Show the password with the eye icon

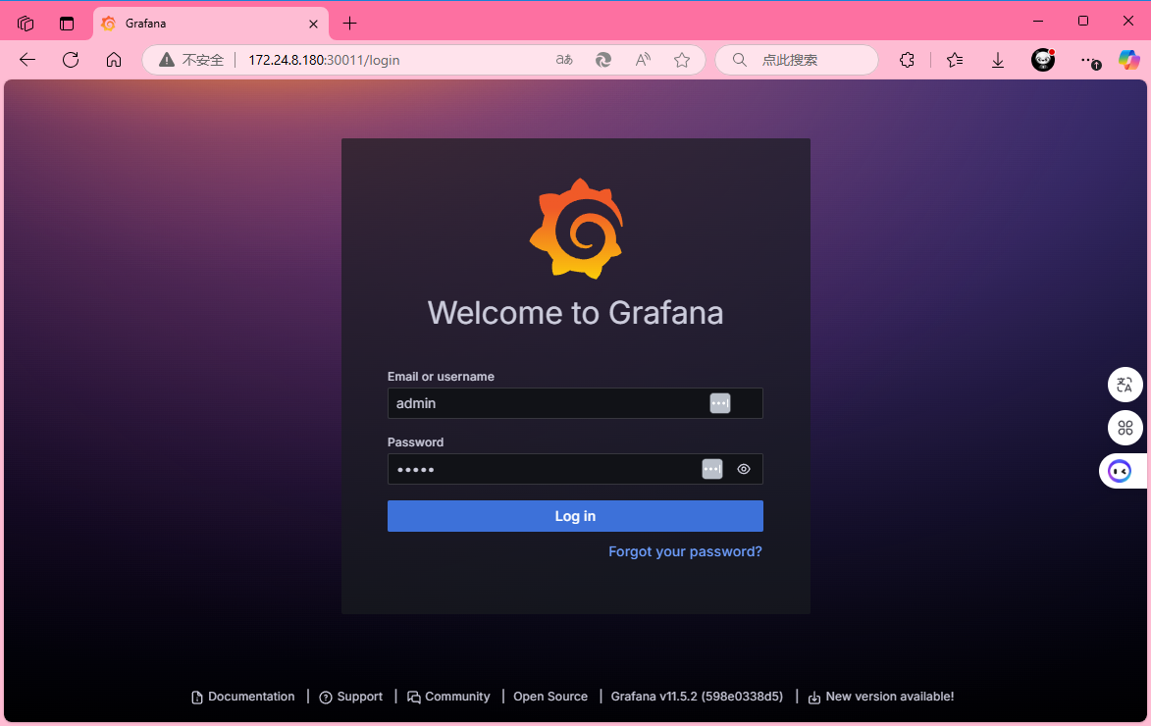click(x=744, y=469)
